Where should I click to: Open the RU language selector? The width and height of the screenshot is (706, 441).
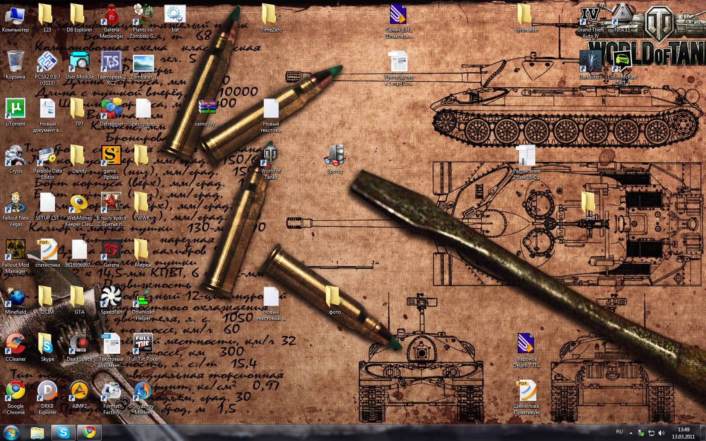coord(619,432)
